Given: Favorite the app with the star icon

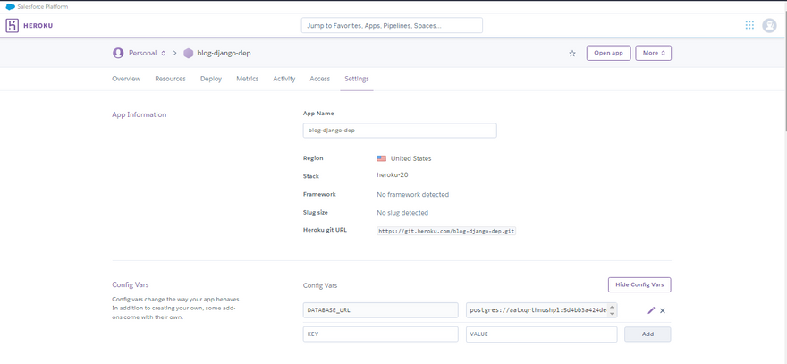Looking at the screenshot, I should (x=572, y=54).
